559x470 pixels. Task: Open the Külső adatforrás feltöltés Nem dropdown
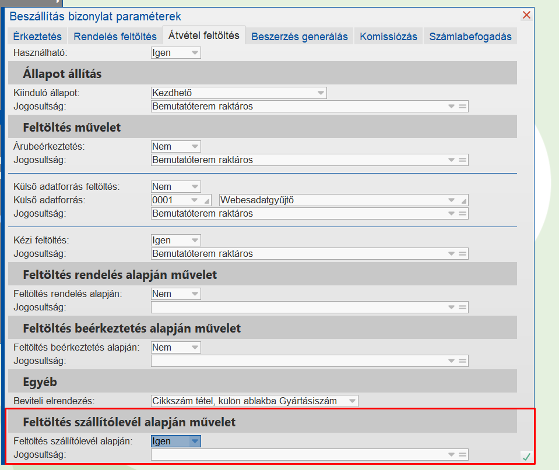tap(195, 187)
